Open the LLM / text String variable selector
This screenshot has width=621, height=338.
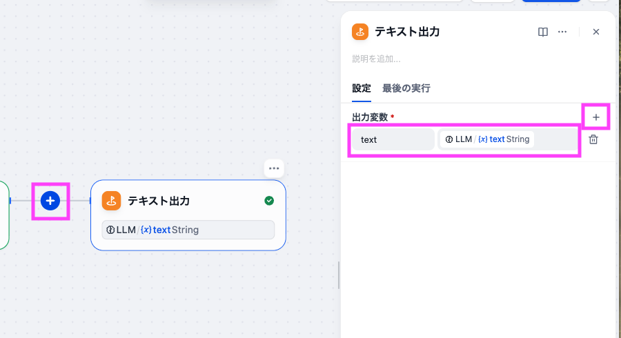coord(507,139)
